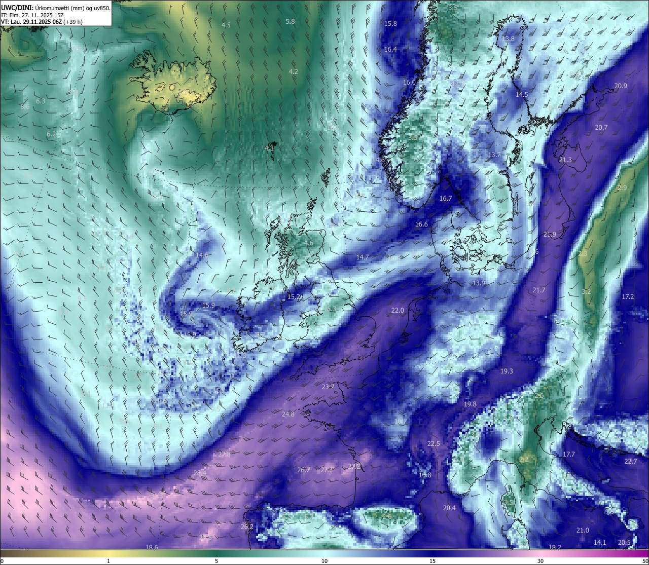This screenshot has width=649, height=565.
Task: Click the initial time line "IT: Fim. 27. 11. 2025 15Z"
Action: point(32,15)
